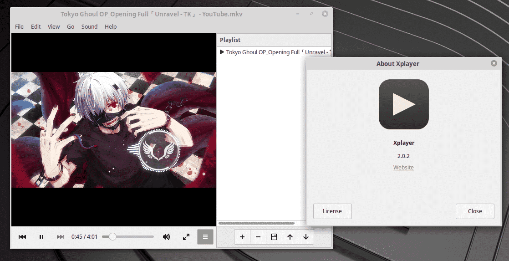Toggle the playlist sidebar button
The image size is (509, 261).
pos(205,237)
